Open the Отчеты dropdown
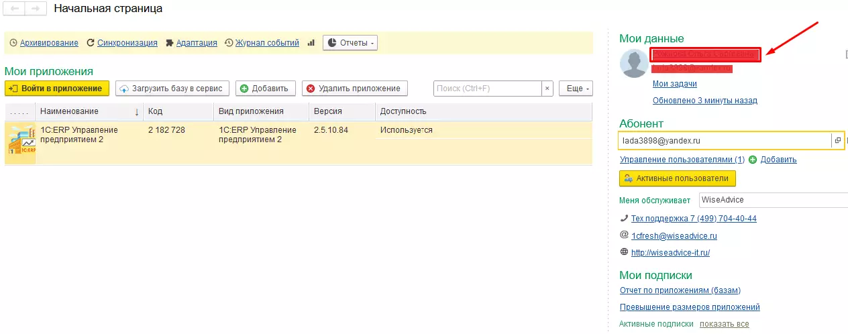 [350, 43]
